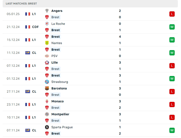181x138 pixels.
Task: Click the La Roche club crest icon
Action: [x=47, y=24]
